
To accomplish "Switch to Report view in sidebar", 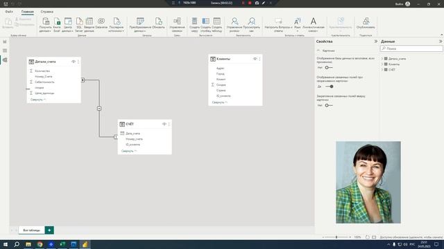I will coord(5,41).
